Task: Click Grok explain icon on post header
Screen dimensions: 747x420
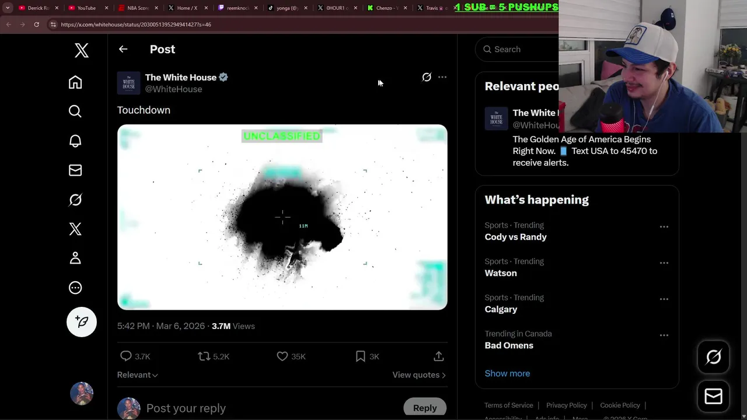Action: point(427,77)
